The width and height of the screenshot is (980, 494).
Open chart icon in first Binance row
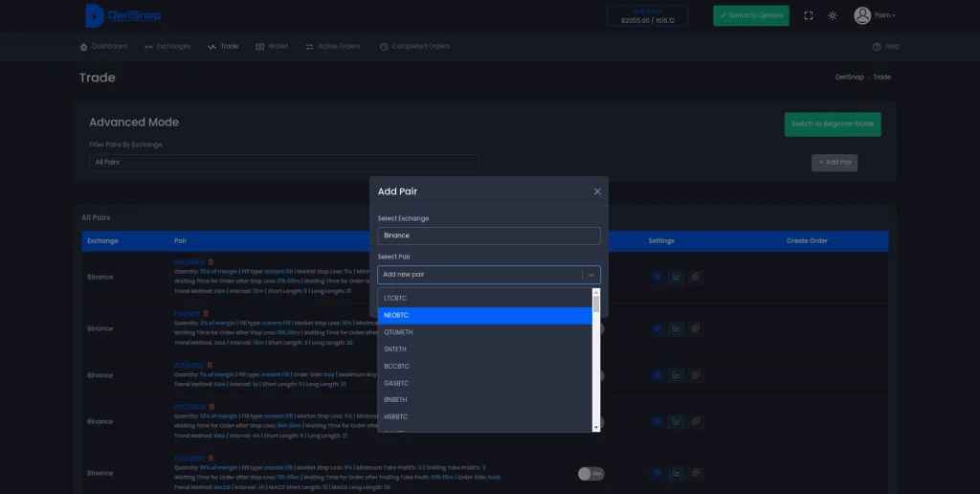[x=676, y=277]
